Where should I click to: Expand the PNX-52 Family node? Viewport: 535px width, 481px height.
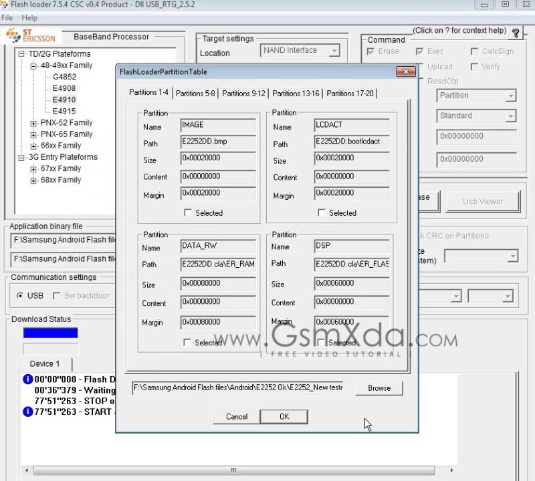[33, 123]
